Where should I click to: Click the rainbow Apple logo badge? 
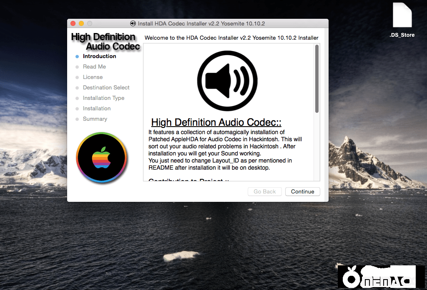(101, 157)
